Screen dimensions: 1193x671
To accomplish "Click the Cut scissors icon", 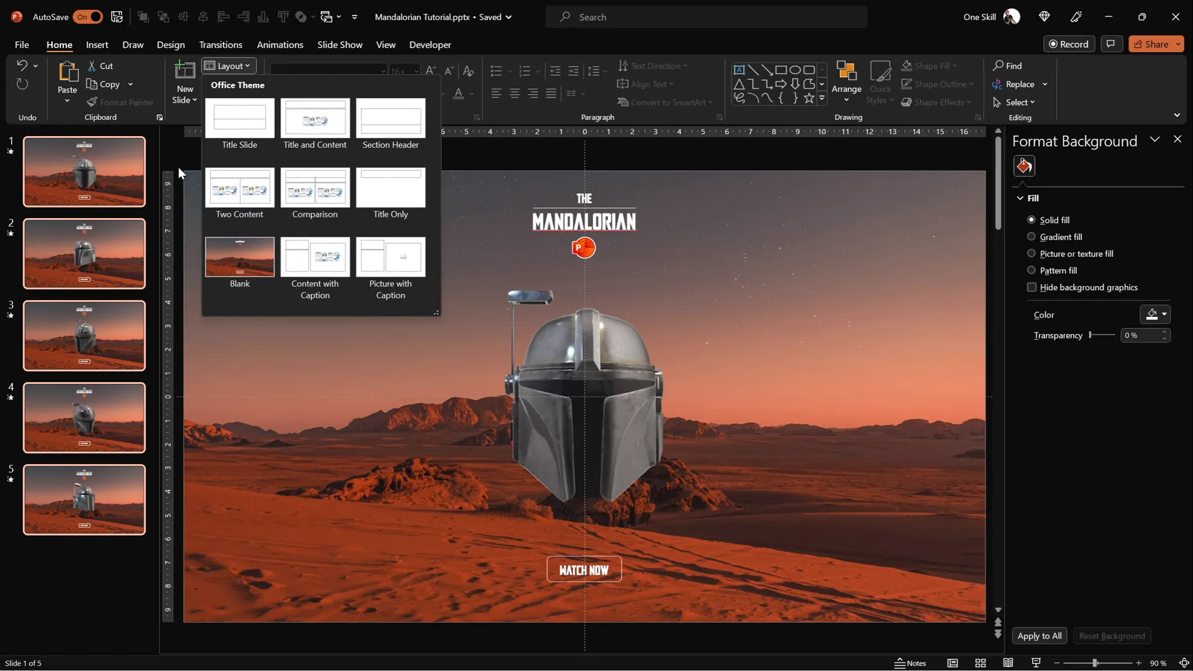I will coord(92,66).
